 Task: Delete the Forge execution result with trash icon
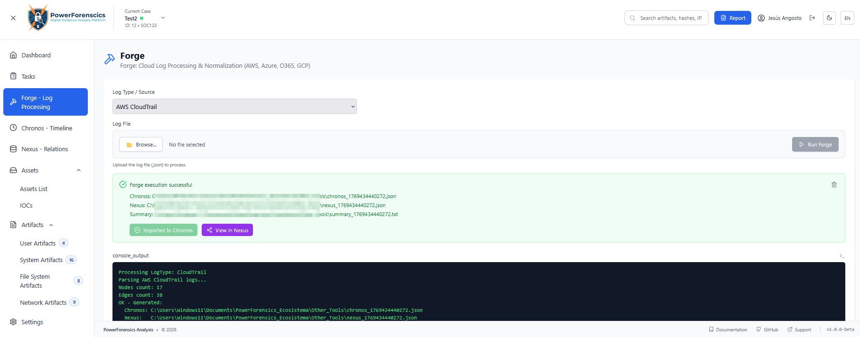pyautogui.click(x=834, y=185)
